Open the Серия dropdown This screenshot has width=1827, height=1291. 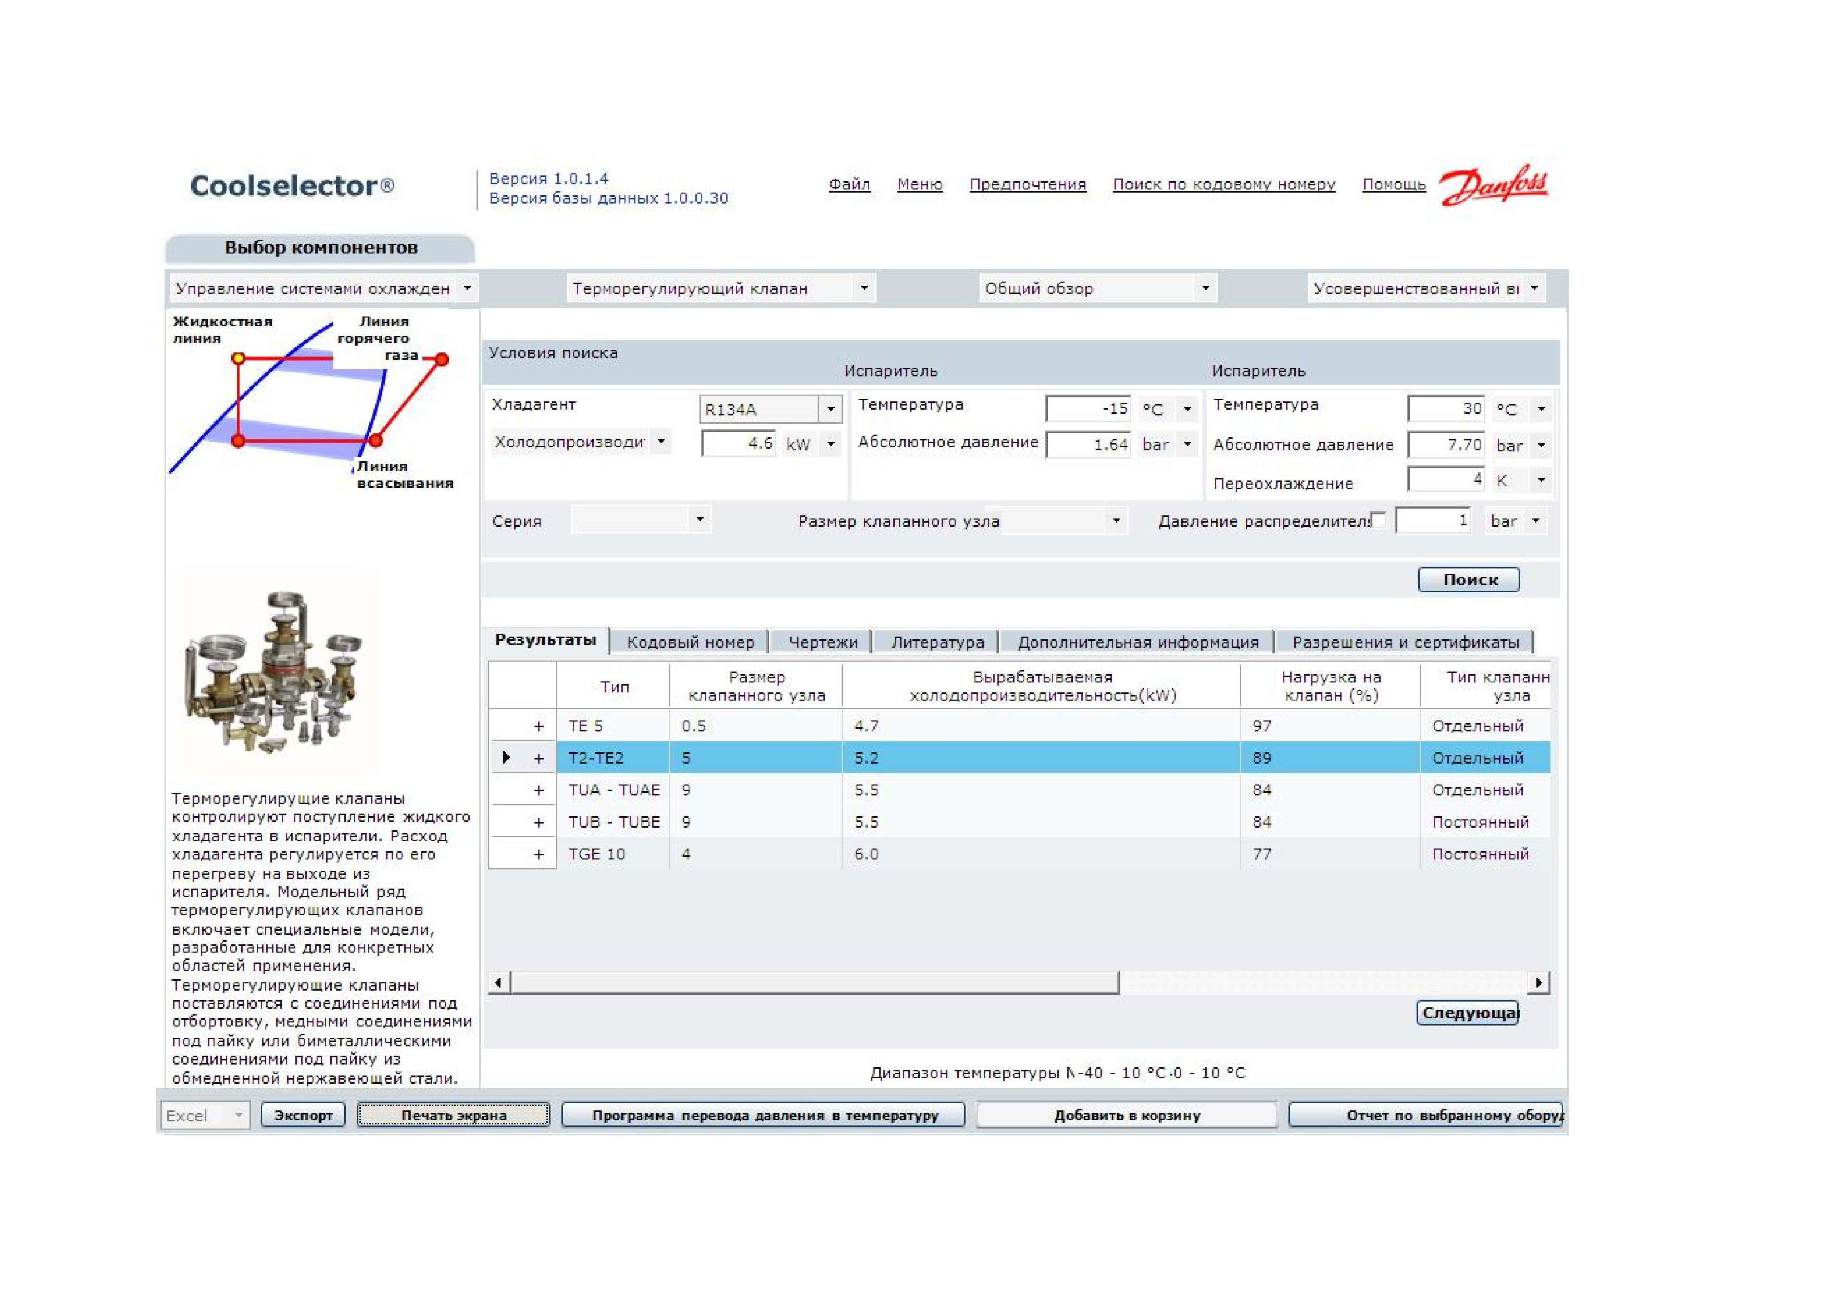coord(699,520)
